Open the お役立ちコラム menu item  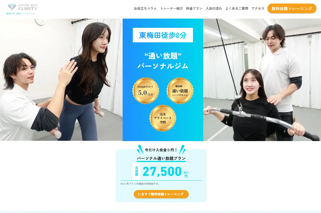click(145, 8)
